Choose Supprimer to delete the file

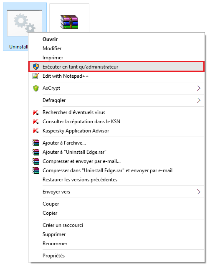pyautogui.click(x=54, y=234)
